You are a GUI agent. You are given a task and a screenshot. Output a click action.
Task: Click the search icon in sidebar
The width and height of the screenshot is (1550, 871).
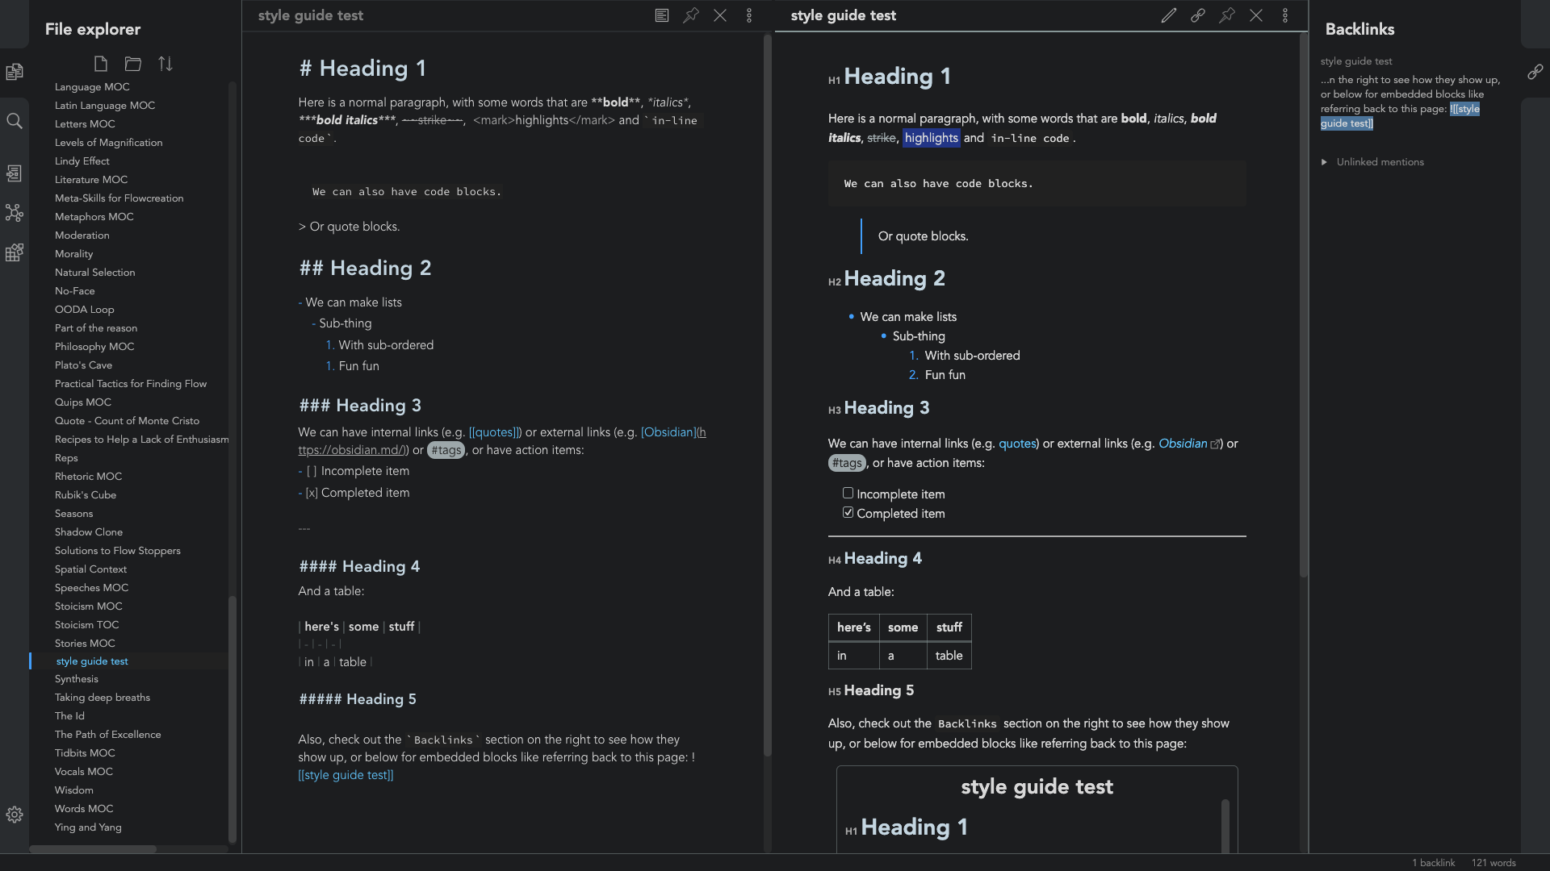click(15, 119)
